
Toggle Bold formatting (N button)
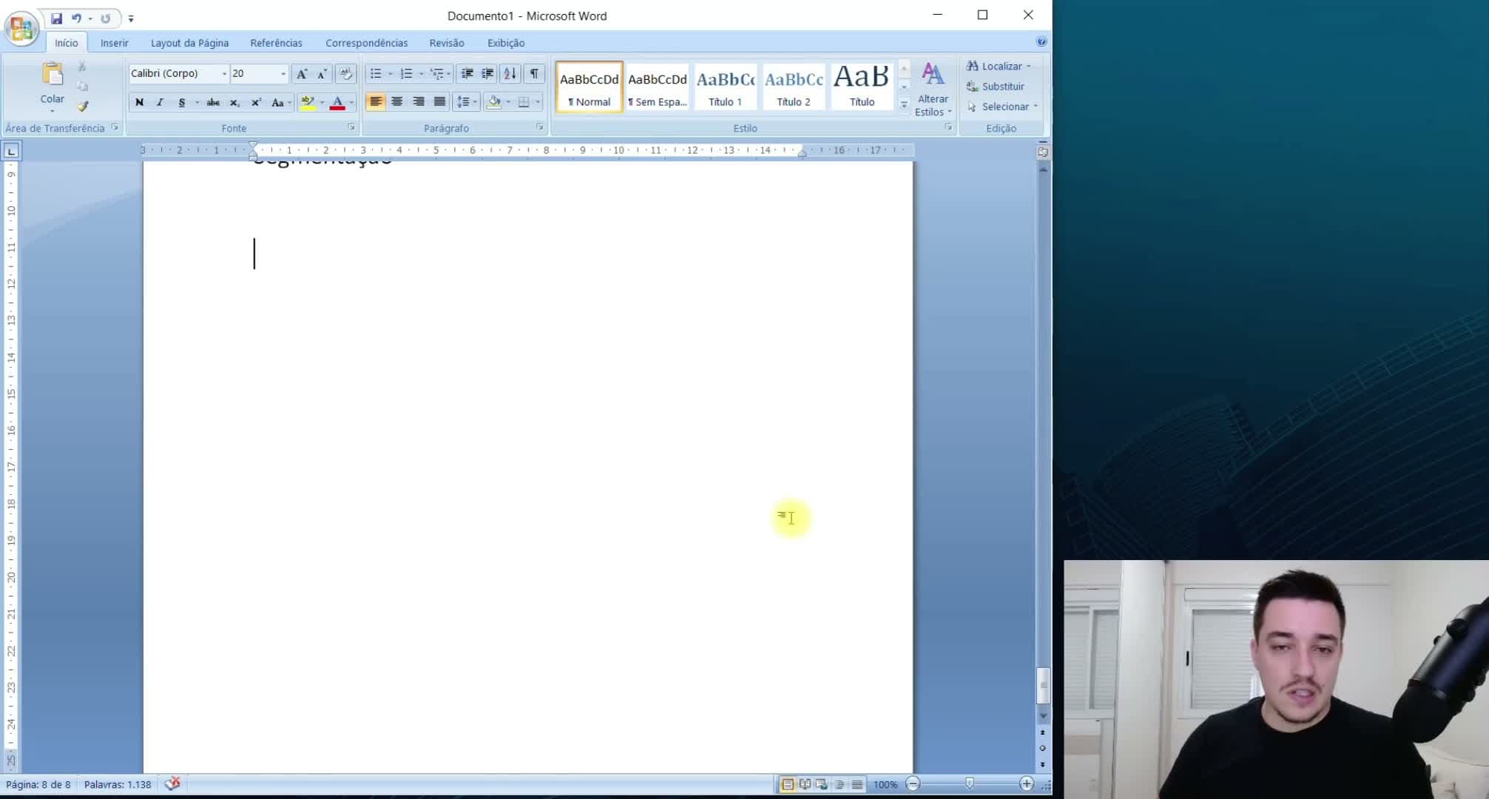coord(139,102)
